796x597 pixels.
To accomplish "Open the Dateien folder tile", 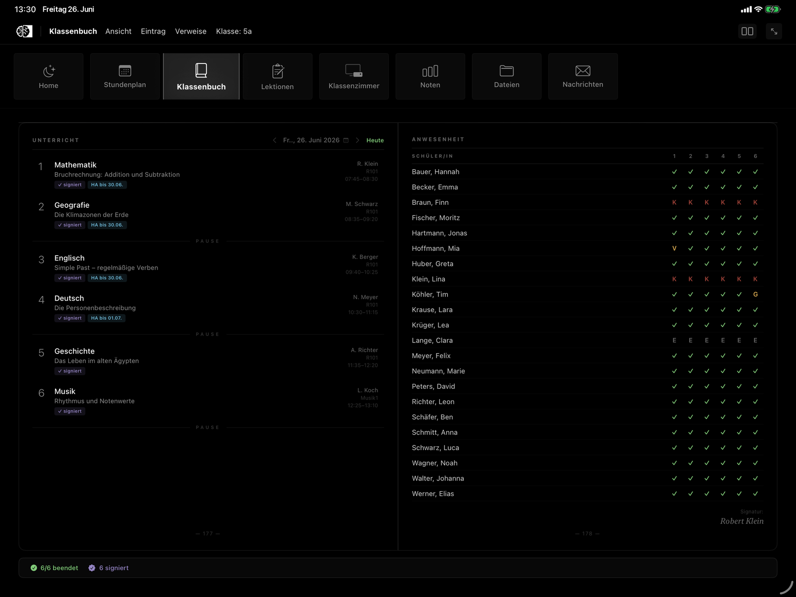I will 507,77.
